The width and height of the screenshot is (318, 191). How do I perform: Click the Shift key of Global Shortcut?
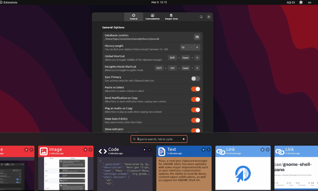pos(172,58)
